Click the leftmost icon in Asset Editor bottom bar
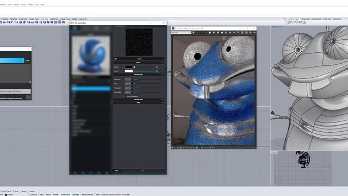The image size is (348, 196). (75, 173)
